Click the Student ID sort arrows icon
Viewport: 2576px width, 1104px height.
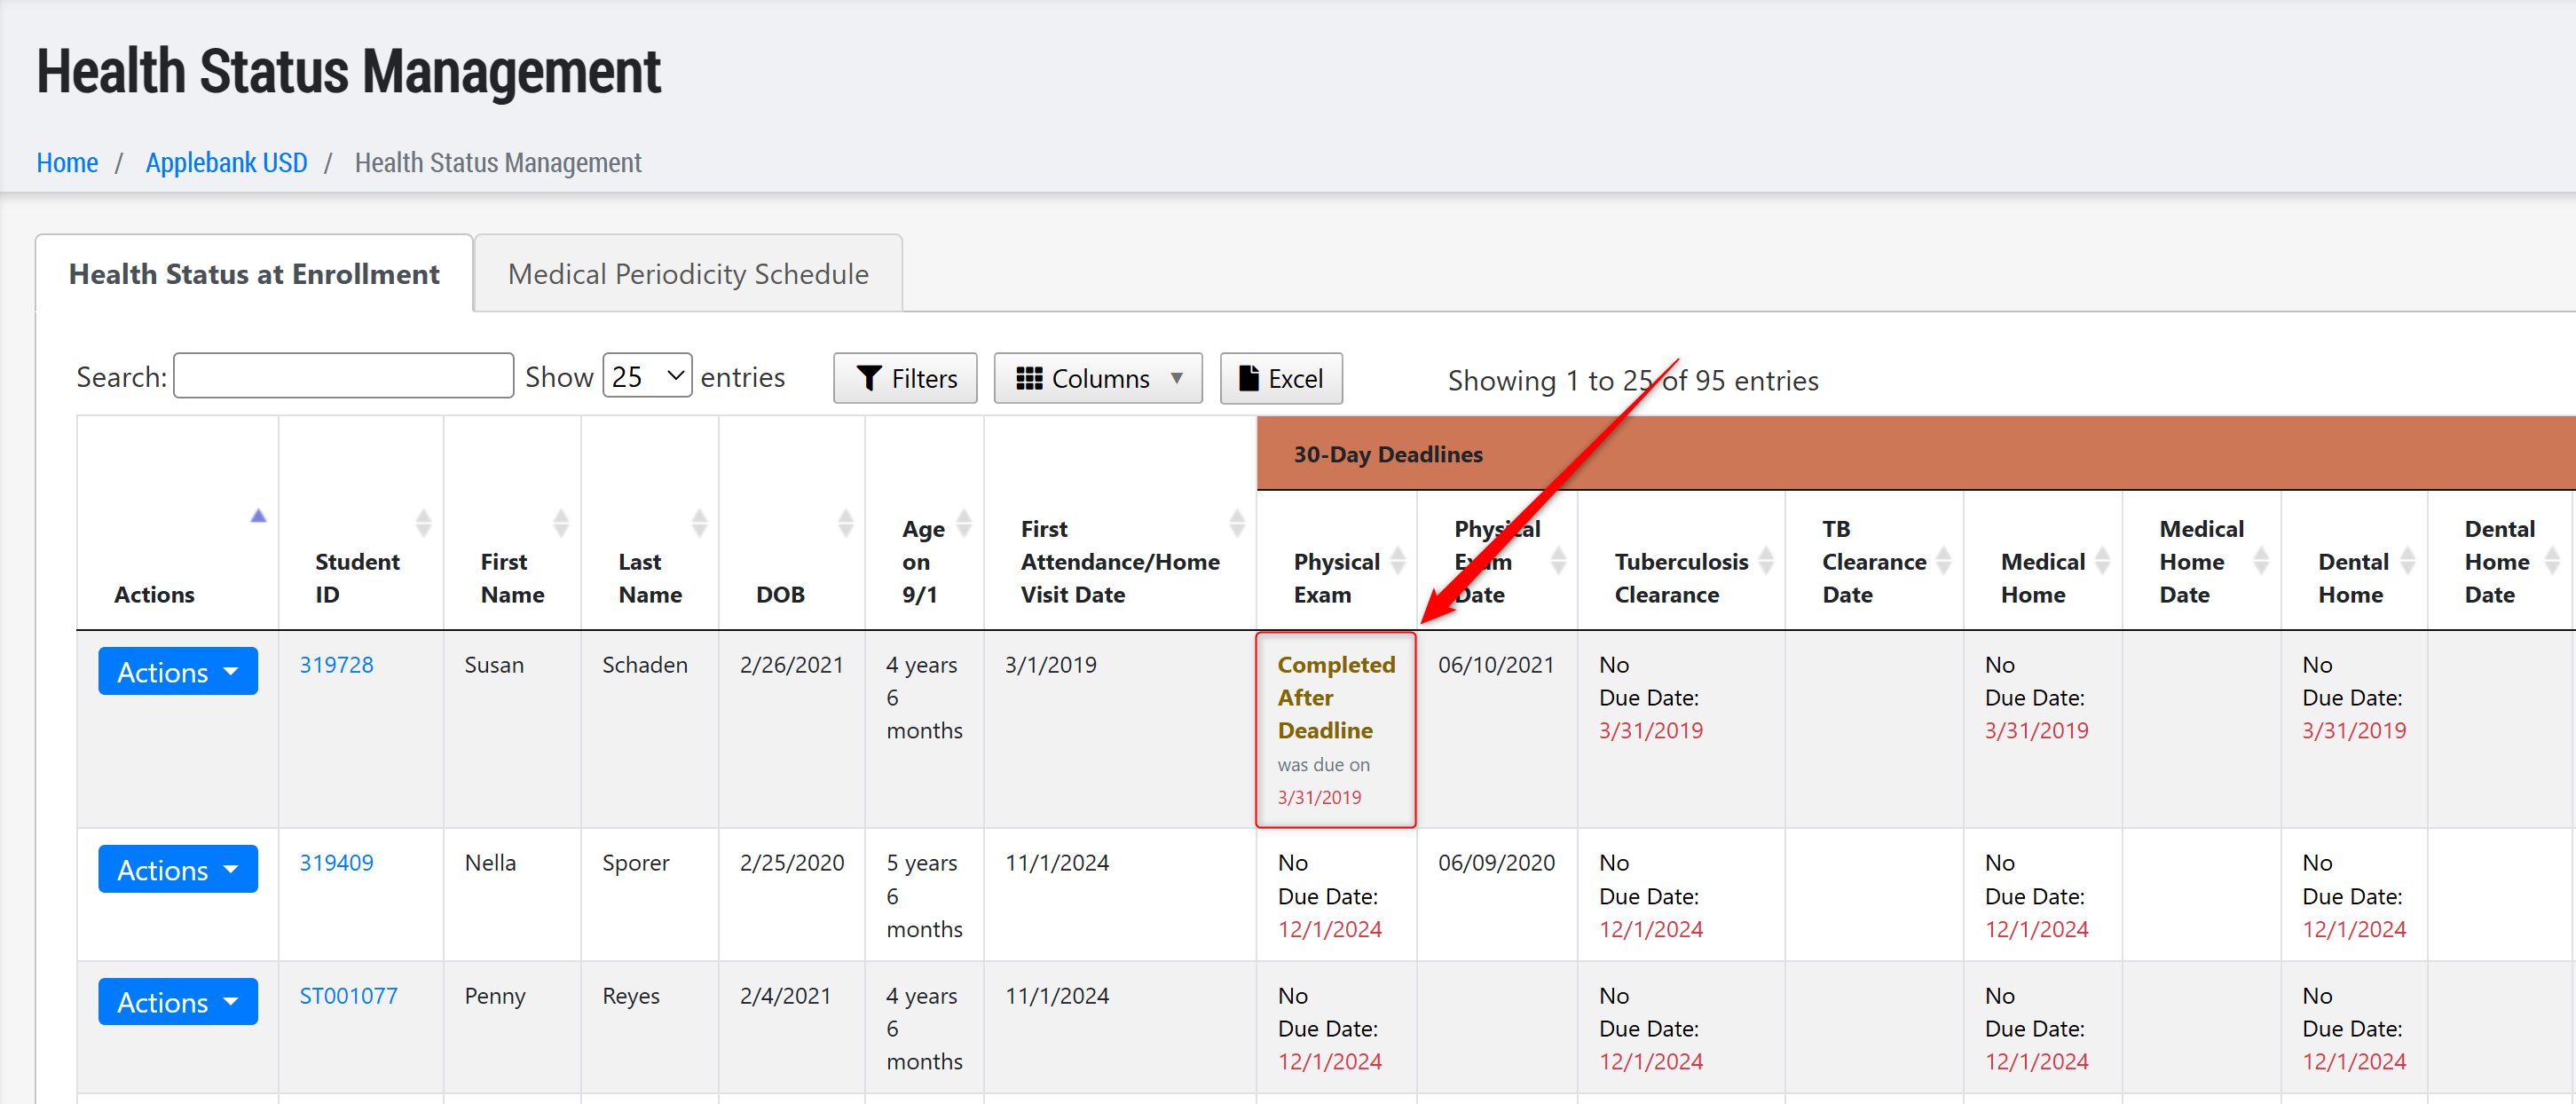[x=423, y=522]
